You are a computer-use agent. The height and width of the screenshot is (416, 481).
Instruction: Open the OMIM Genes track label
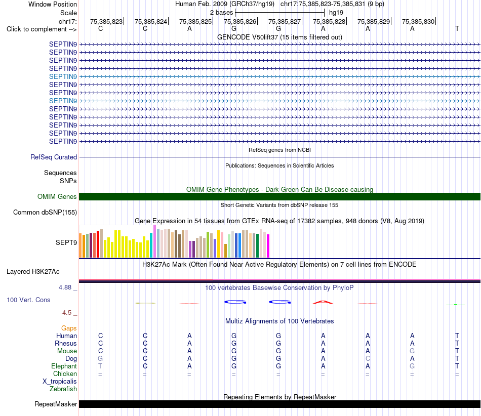57,196
